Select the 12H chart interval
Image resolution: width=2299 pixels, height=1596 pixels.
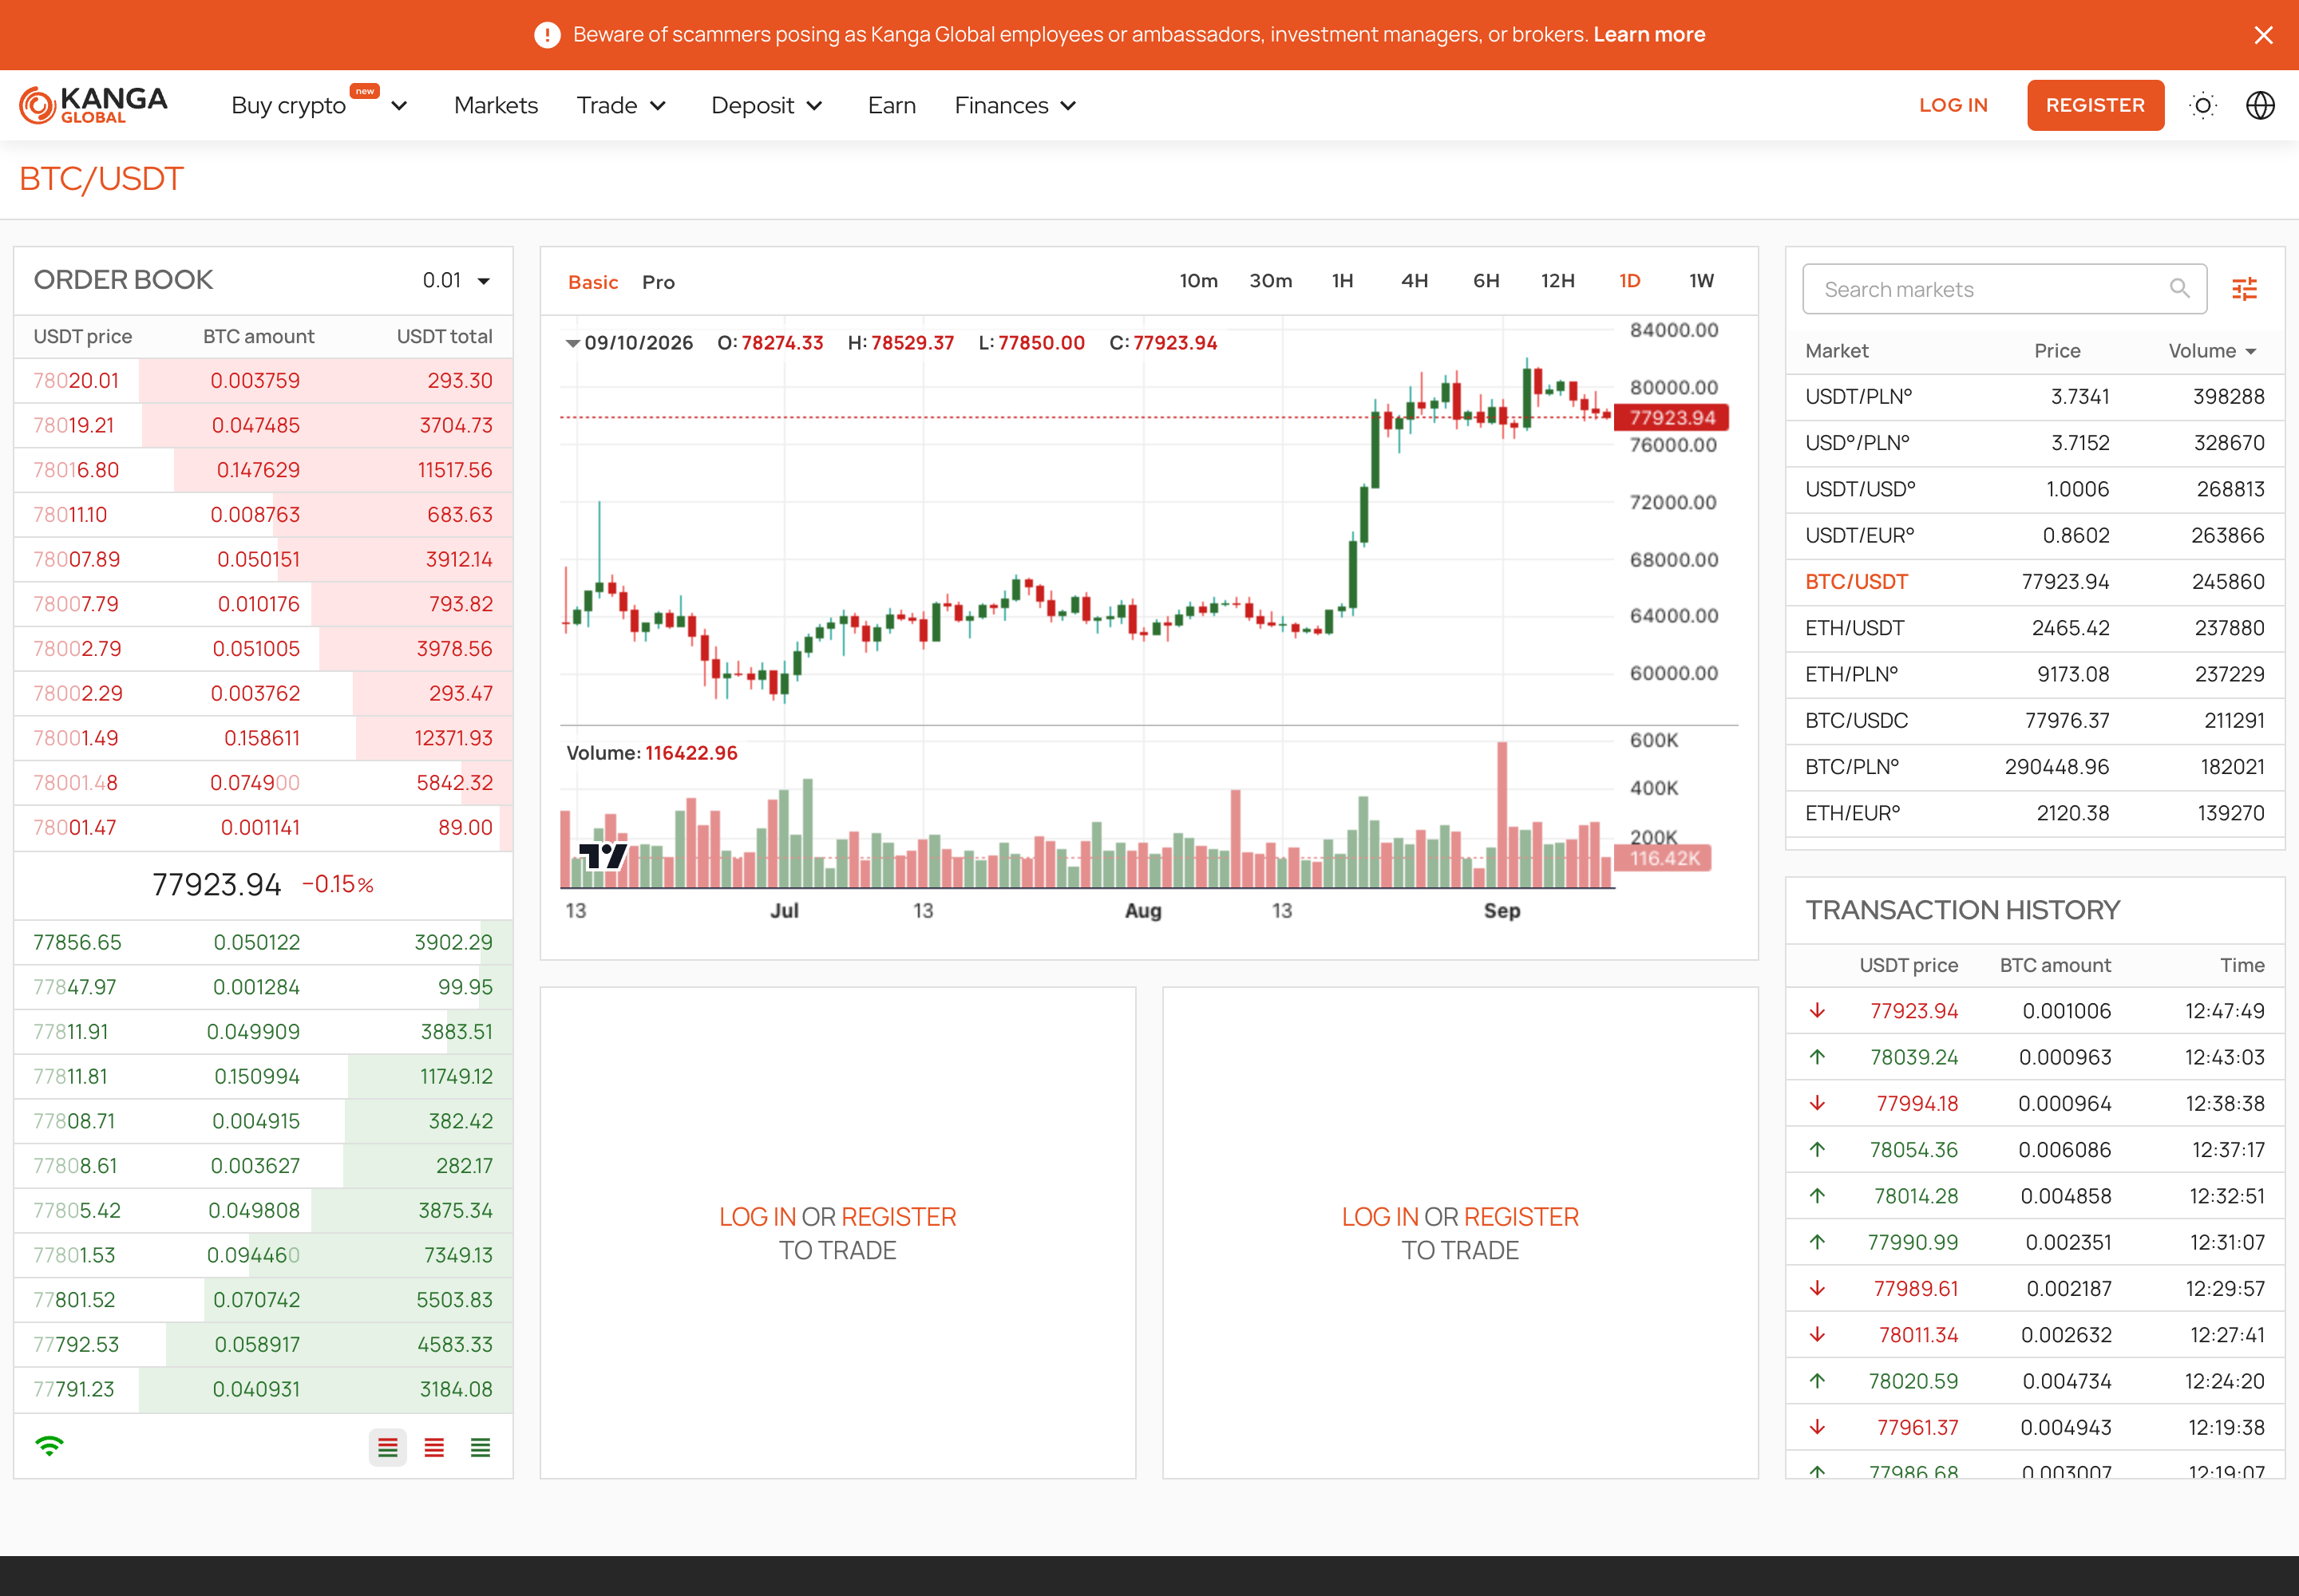point(1557,280)
